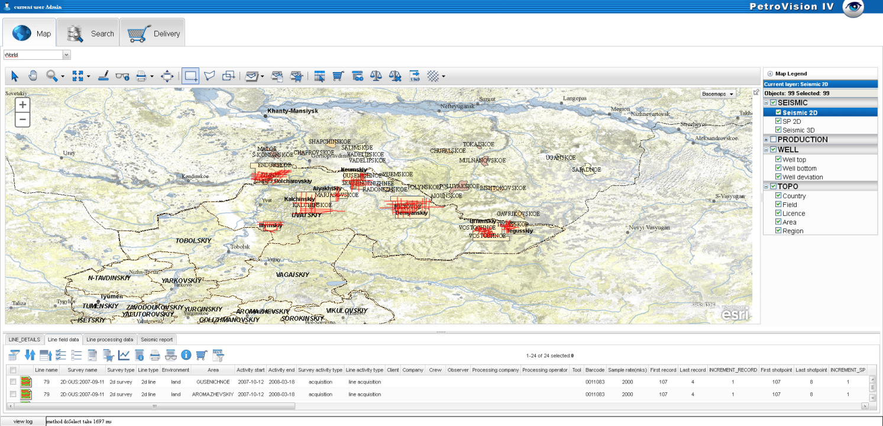Image resolution: width=883 pixels, height=426 pixels.
Task: Collapse the SEISMIC layer group
Action: pos(766,103)
